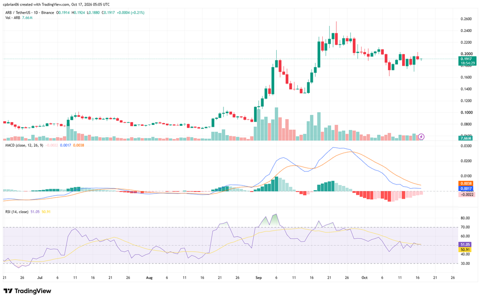Click the Vol · ARB legend label
The width and height of the screenshot is (481, 300).
13,18
